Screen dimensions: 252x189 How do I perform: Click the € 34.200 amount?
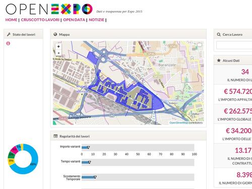click(x=239, y=131)
